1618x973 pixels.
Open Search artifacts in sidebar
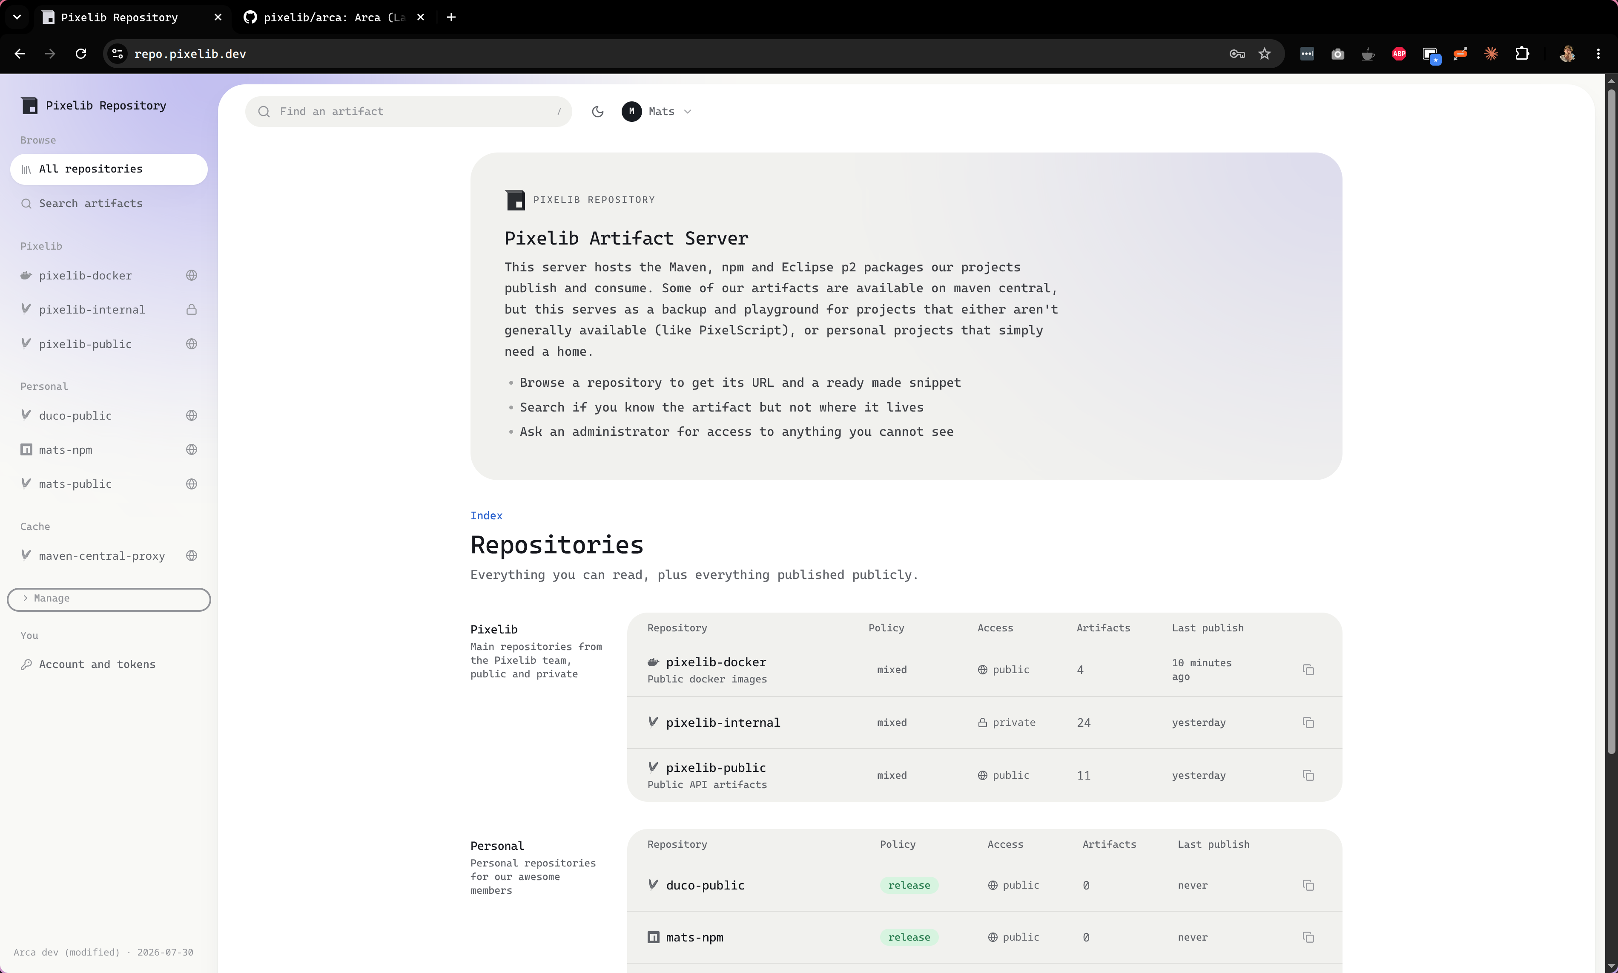coord(109,204)
